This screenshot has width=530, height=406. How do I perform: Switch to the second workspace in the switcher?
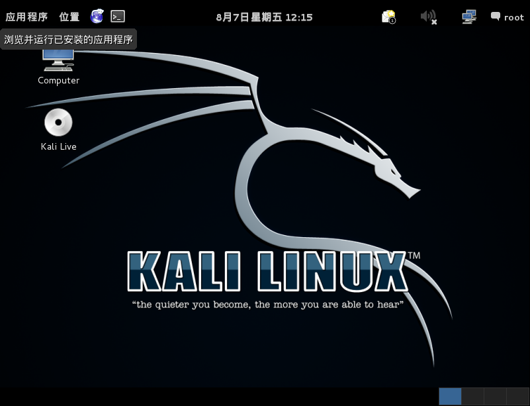[x=472, y=396]
